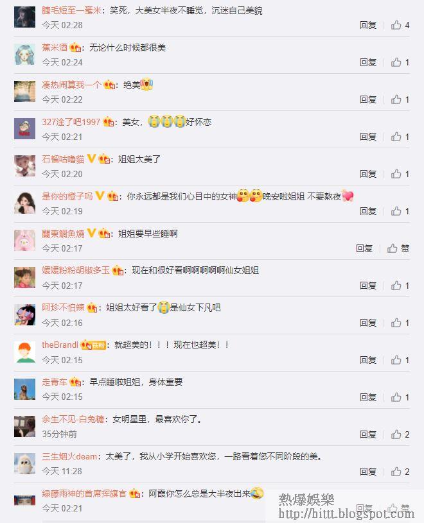Click the V badge next to 石榴咕噜貓
The width and height of the screenshot is (424, 523).
(91, 159)
